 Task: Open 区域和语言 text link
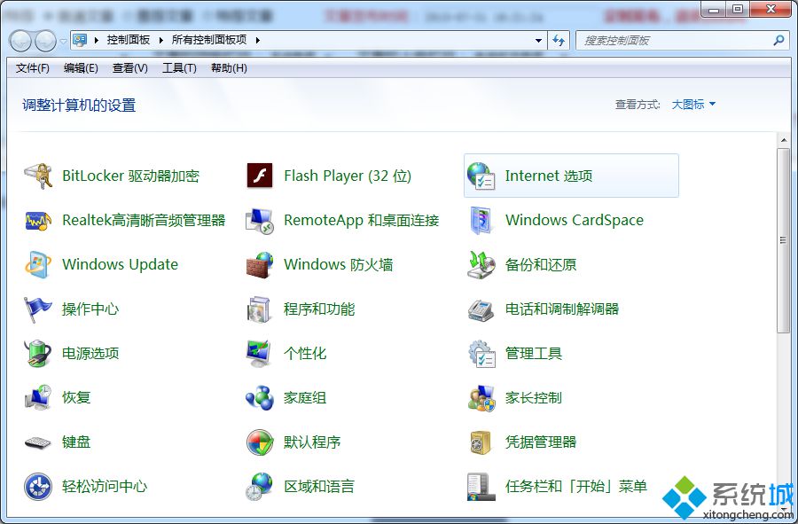tap(319, 487)
